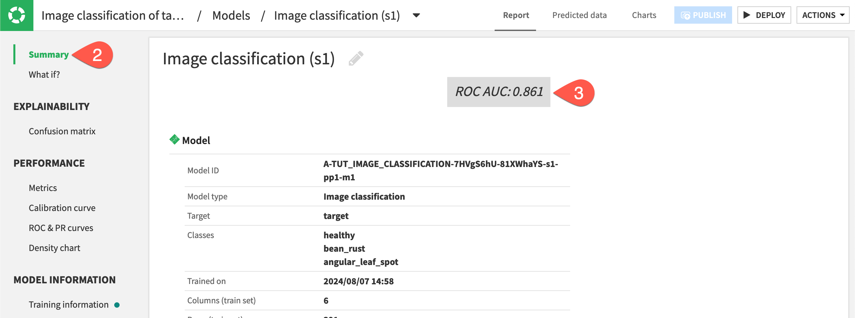Select the Report tab
The height and width of the screenshot is (318, 855).
(515, 15)
